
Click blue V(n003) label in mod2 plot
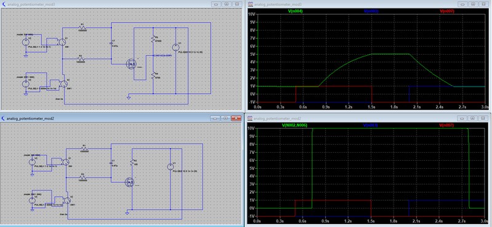pos(371,125)
